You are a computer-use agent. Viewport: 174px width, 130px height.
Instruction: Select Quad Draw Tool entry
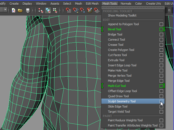[x=118, y=96]
